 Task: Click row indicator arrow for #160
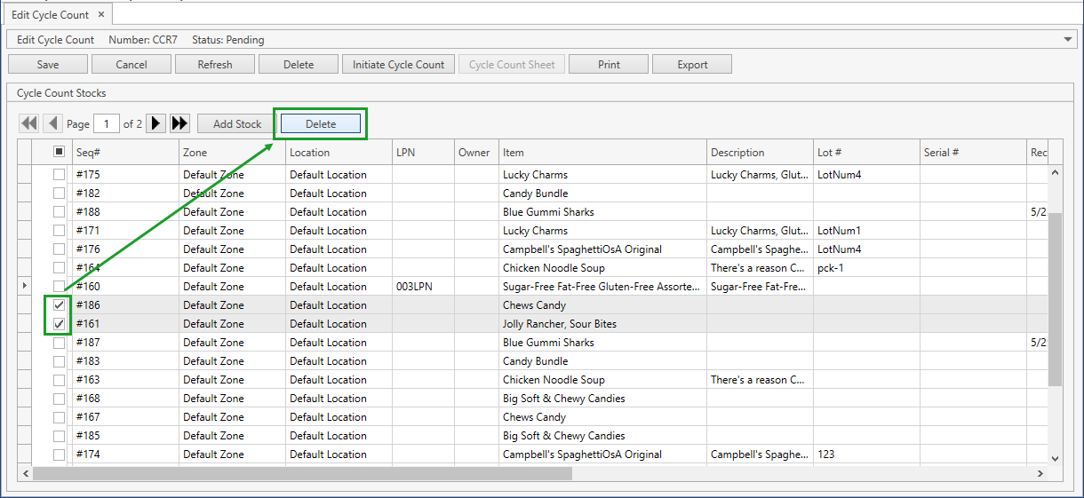(24, 286)
